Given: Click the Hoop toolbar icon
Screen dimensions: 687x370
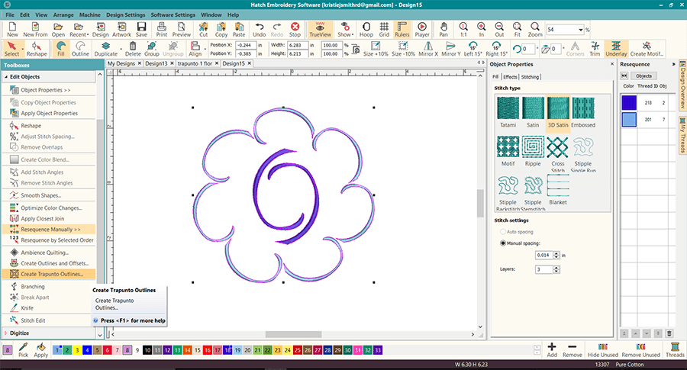Looking at the screenshot, I should (366, 30).
